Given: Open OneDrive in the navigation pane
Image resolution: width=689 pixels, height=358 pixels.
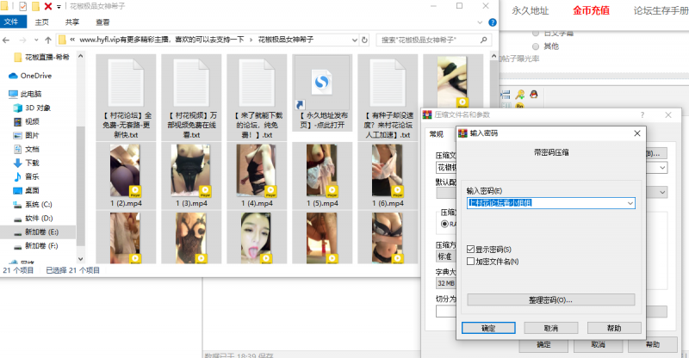Looking at the screenshot, I should (34, 76).
